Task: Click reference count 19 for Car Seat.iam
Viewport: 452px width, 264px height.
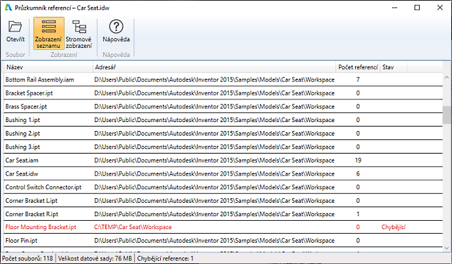Action: click(x=358, y=160)
